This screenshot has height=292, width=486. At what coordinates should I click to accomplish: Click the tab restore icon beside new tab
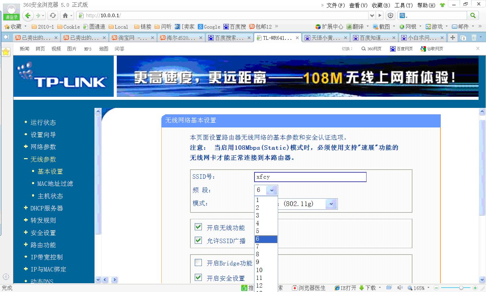pos(463,38)
